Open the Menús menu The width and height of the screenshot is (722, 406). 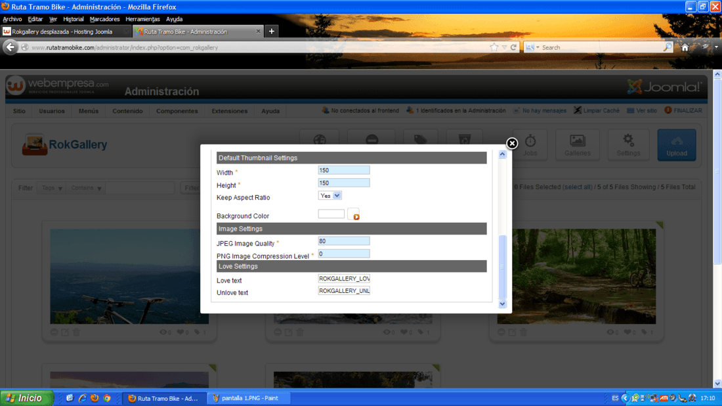coord(89,111)
